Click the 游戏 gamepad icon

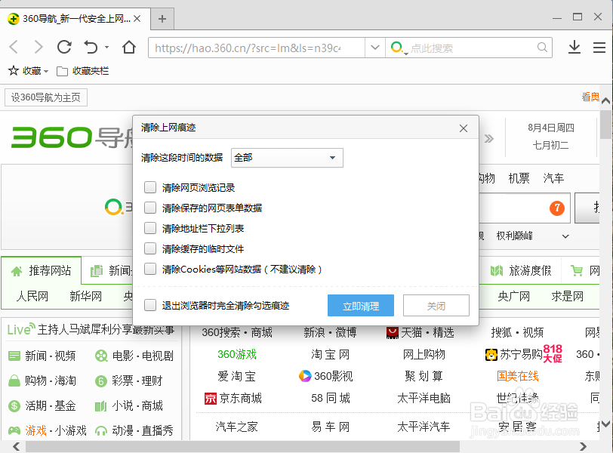pyautogui.click(x=14, y=430)
